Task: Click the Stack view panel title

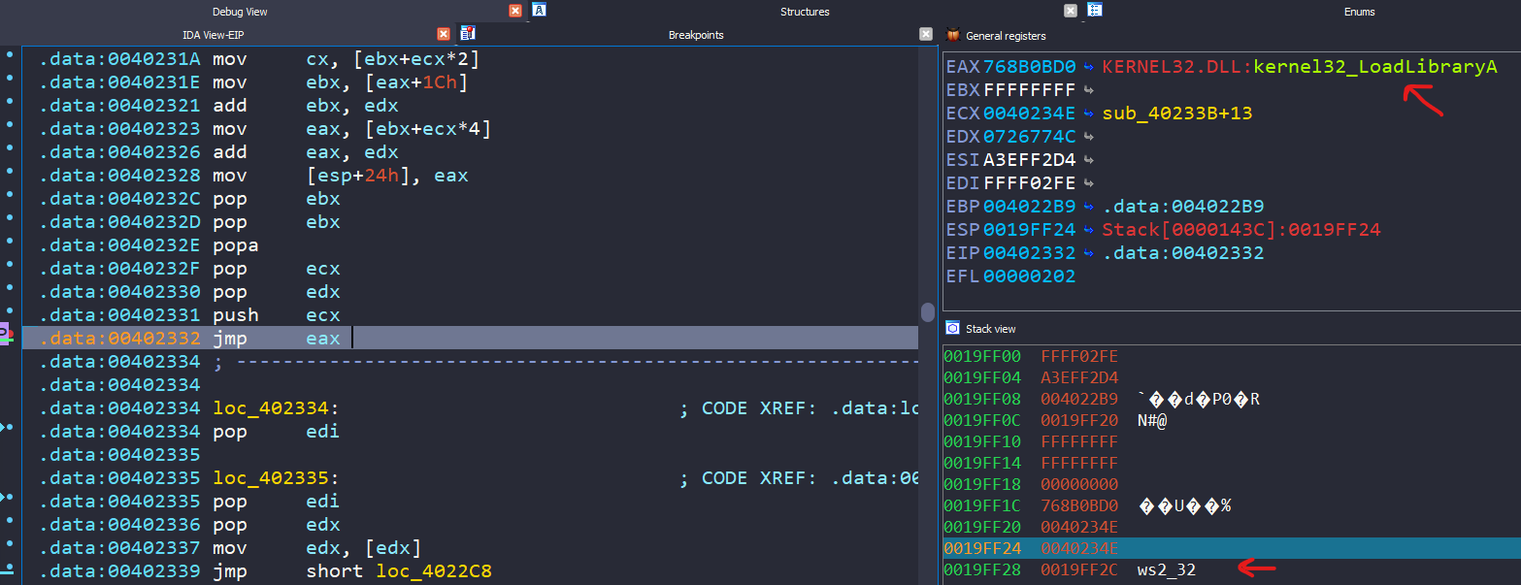Action: tap(991, 329)
